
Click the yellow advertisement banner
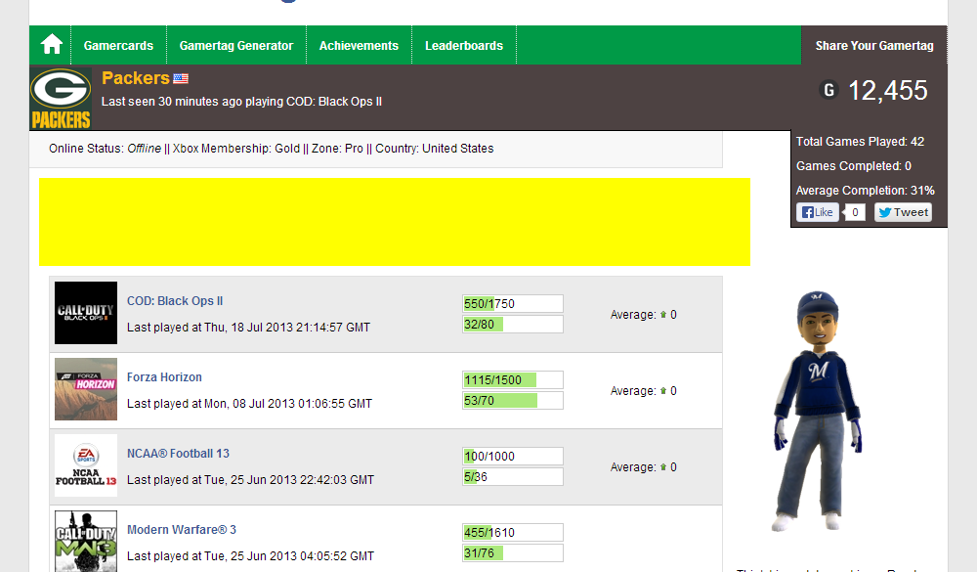395,222
